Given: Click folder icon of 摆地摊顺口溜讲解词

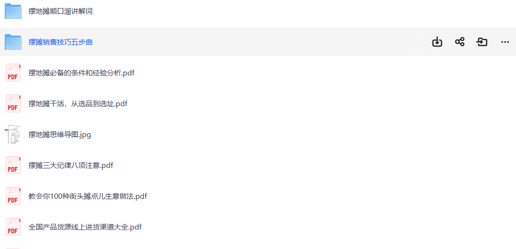Looking at the screenshot, I should point(13,11).
